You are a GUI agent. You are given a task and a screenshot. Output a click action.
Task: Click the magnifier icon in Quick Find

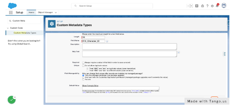pos(10,21)
